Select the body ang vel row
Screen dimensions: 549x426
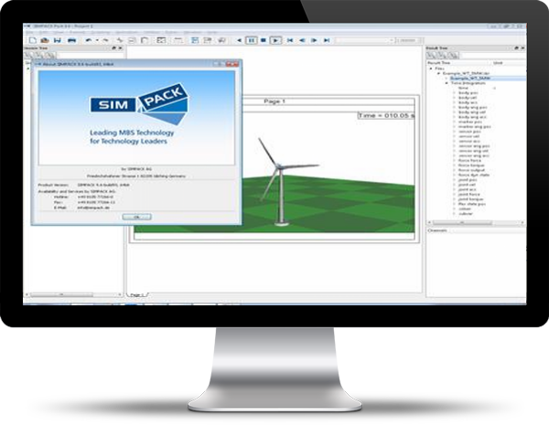(x=472, y=112)
